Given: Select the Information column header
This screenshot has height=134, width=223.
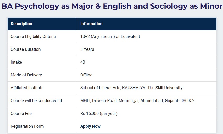Looking at the screenshot, I should click(x=91, y=24).
